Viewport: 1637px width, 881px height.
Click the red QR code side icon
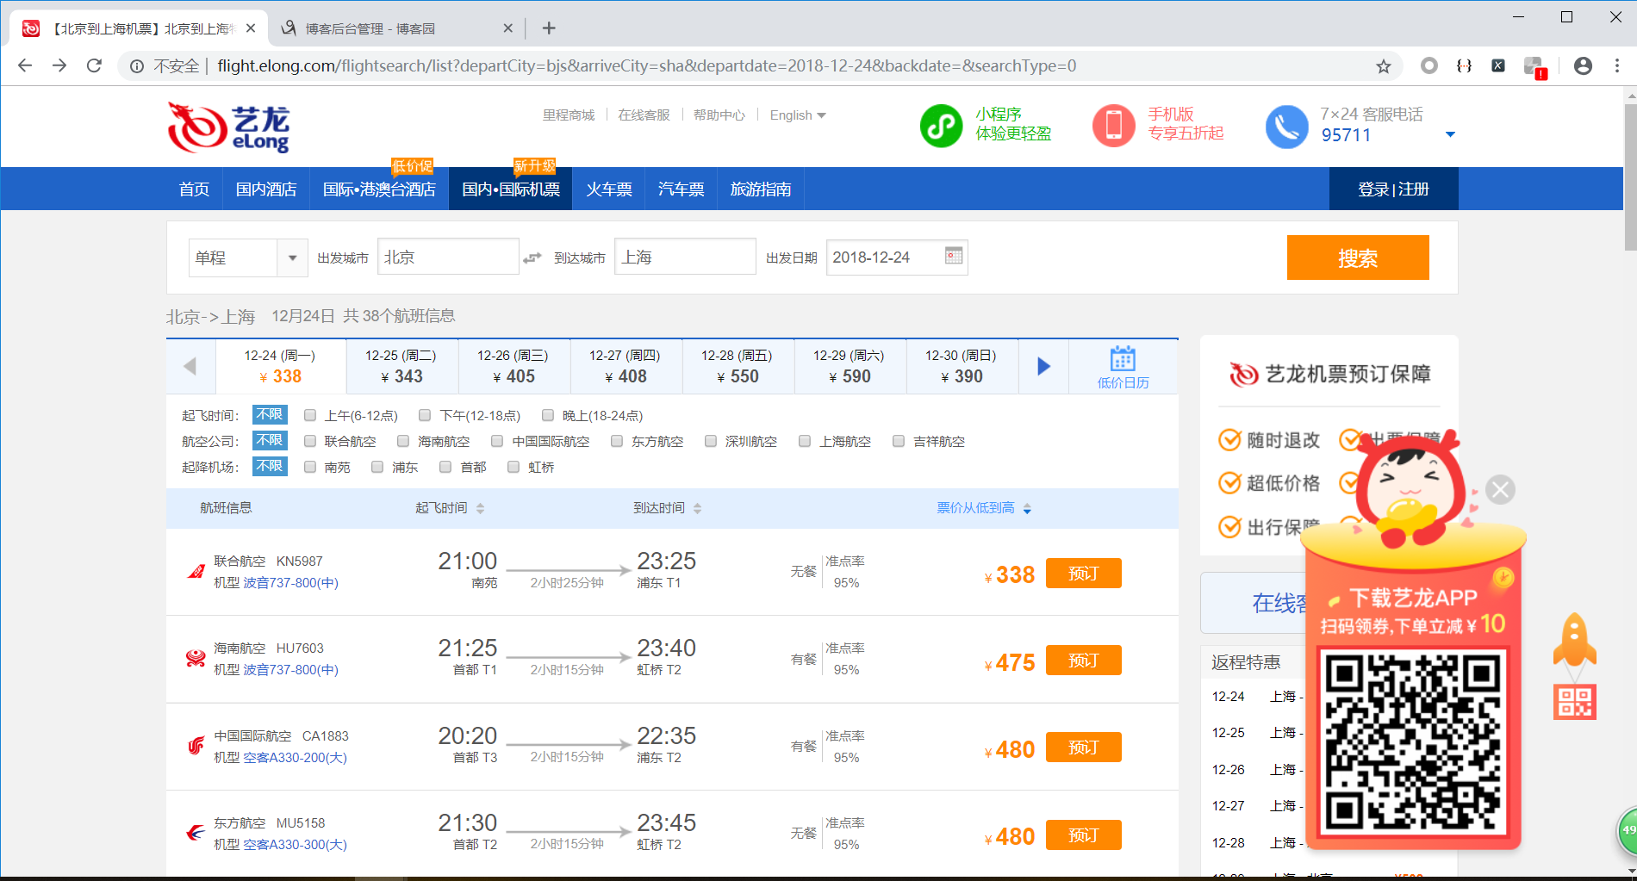coord(1575,702)
